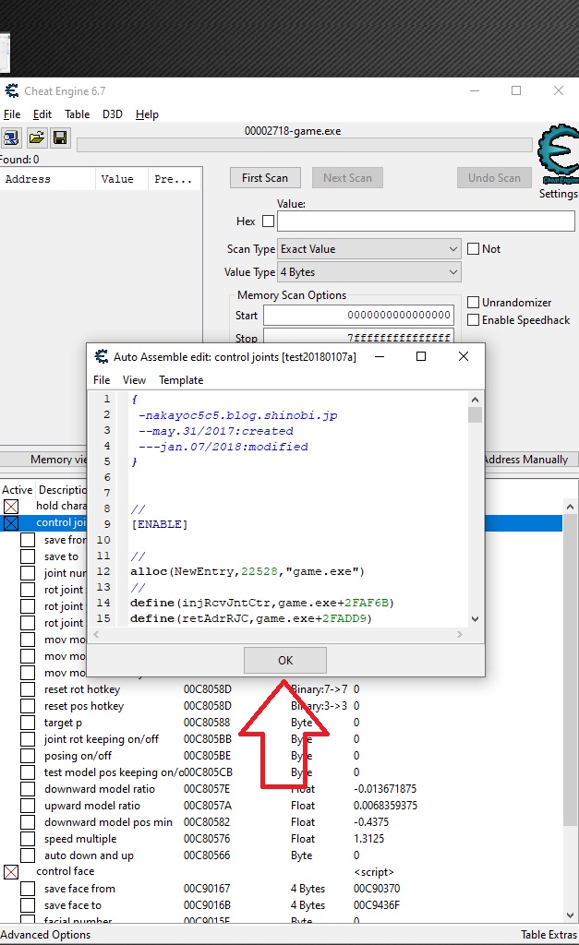The width and height of the screenshot is (579, 945).
Task: Select downward model pos min entry
Action: [108, 822]
